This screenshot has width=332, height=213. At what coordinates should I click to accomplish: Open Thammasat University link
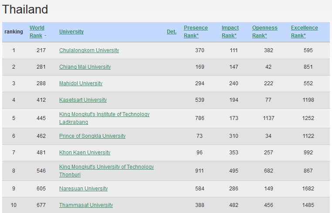(86, 205)
